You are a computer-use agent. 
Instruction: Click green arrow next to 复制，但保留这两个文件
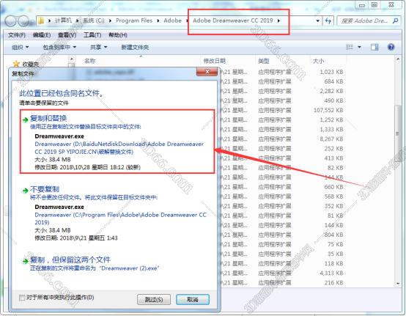coord(26,261)
